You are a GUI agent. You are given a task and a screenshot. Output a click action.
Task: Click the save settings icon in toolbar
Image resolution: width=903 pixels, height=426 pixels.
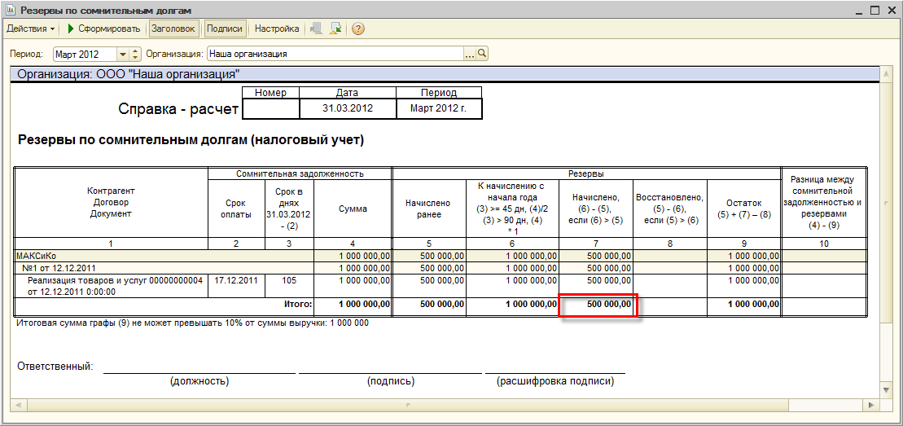click(x=335, y=29)
